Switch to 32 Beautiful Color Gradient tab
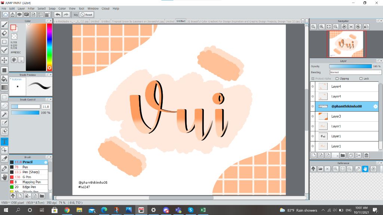Viewport: 383px width, 215px height. [x=243, y=21]
